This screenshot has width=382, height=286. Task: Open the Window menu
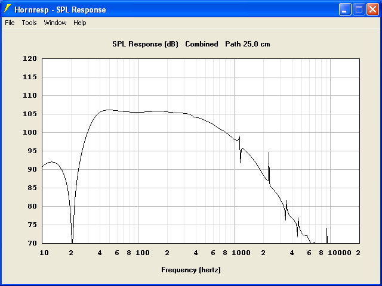[x=55, y=23]
